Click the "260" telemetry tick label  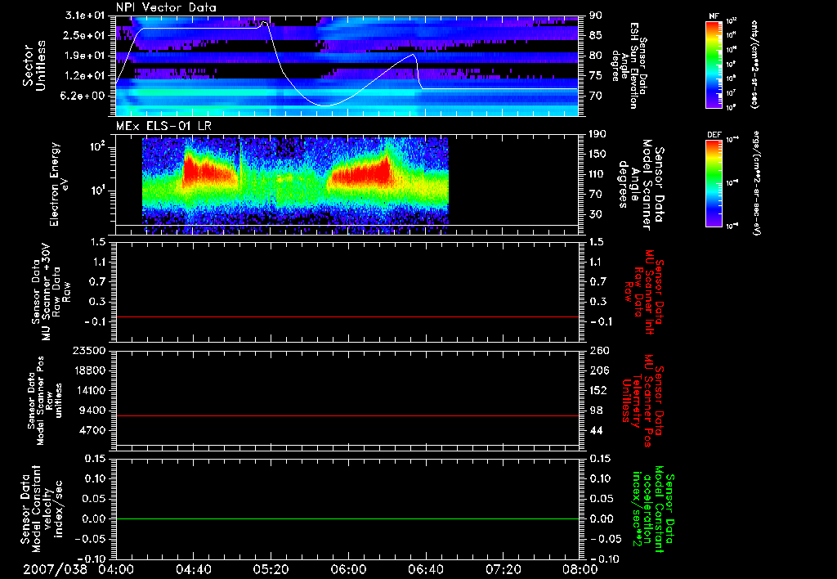coord(599,350)
